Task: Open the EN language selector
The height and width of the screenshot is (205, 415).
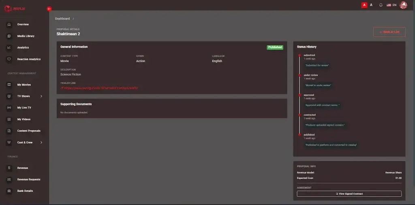Action: click(391, 5)
